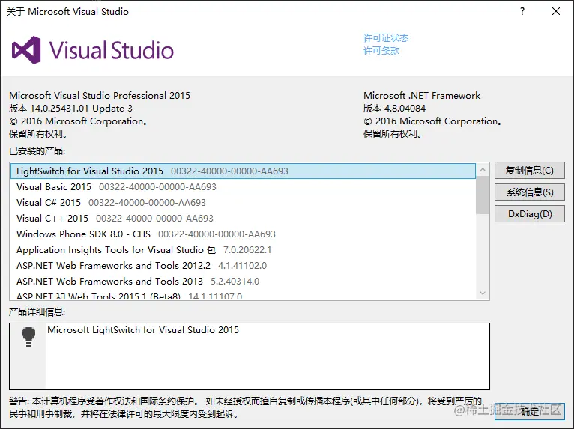This screenshot has width=574, height=429.
Task: Click the LightSwitch lightbulb icon
Action: 28,337
